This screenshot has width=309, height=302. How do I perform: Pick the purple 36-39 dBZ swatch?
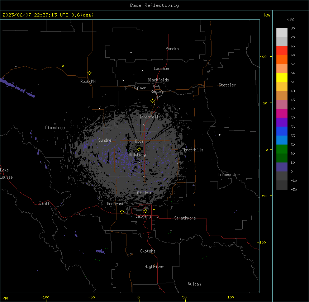tap(282, 122)
